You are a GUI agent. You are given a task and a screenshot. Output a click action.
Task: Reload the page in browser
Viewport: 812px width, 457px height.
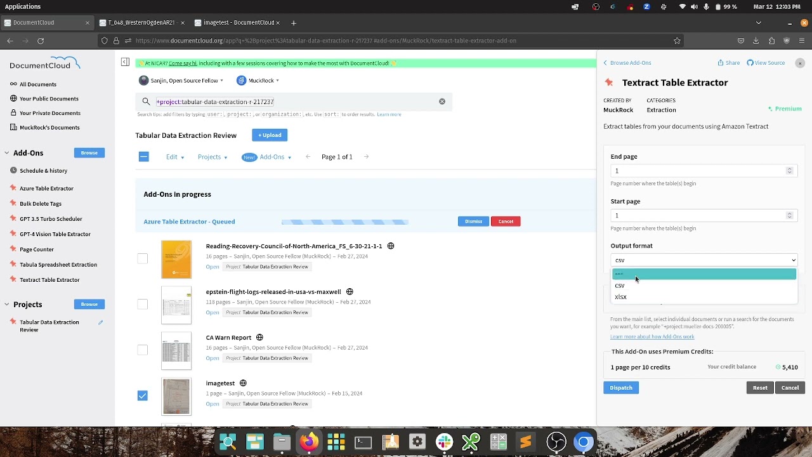(x=41, y=41)
